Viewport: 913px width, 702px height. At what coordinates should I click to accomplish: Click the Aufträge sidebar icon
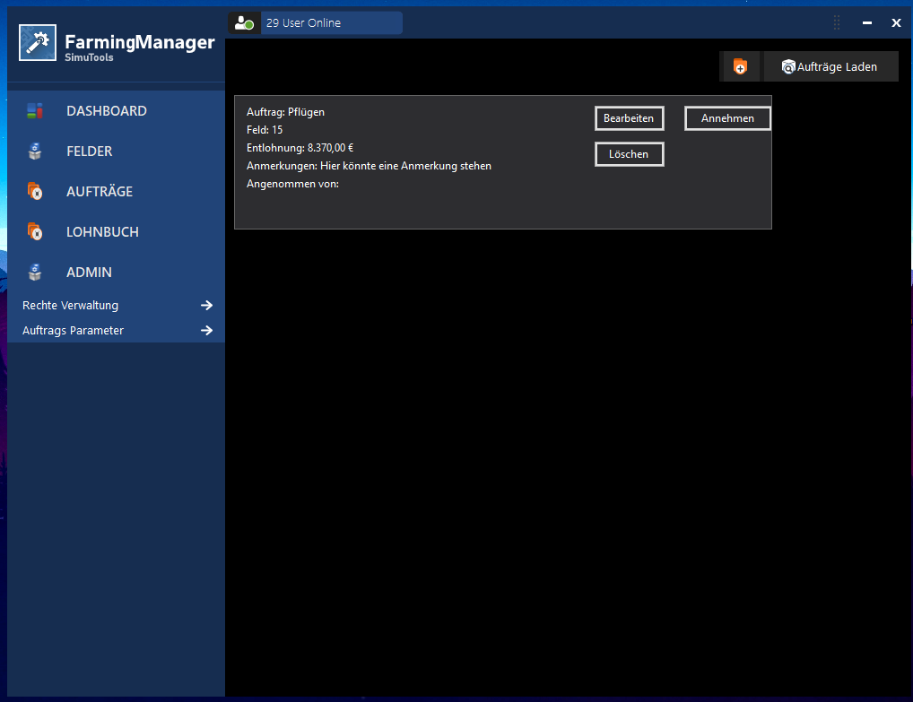tap(35, 192)
